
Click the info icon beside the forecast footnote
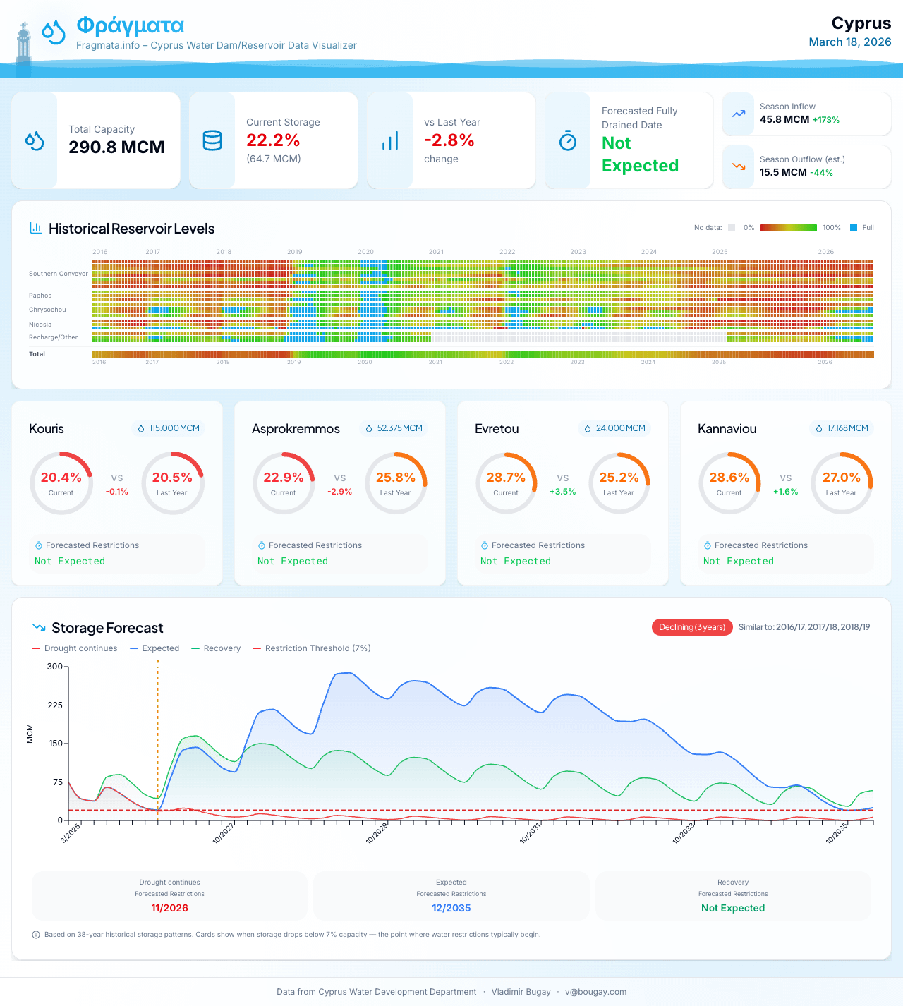[36, 935]
